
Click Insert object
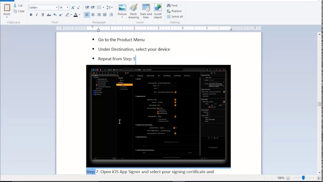point(158,11)
